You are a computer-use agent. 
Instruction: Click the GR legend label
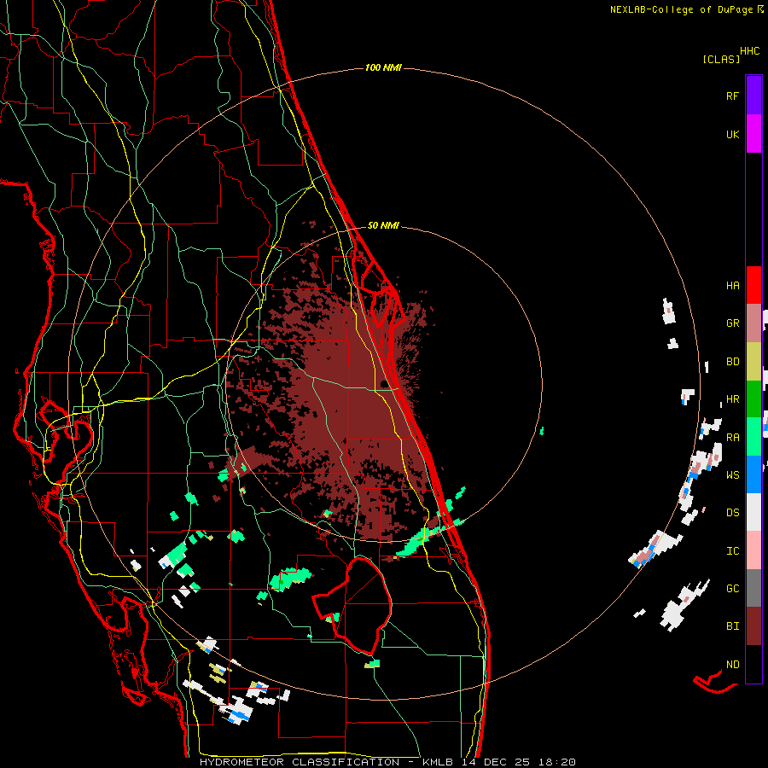pos(732,323)
